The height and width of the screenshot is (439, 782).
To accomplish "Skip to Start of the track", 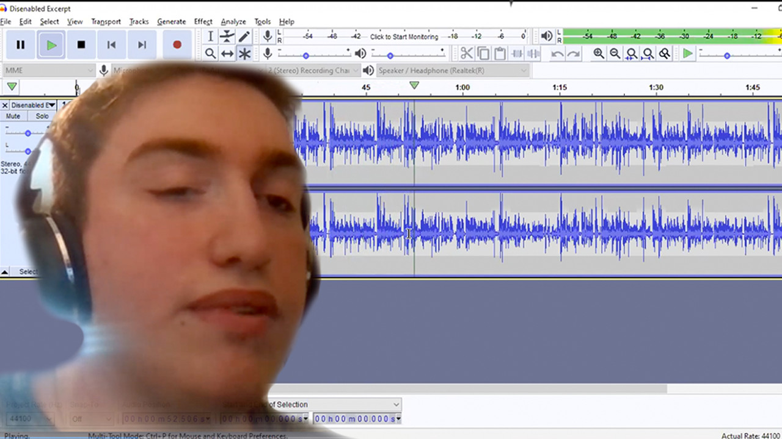I will point(111,45).
